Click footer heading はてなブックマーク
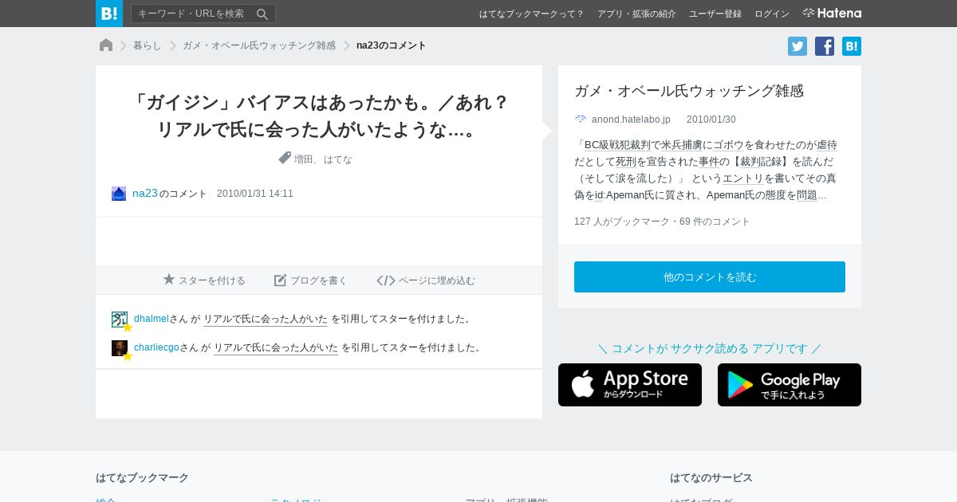This screenshot has height=502, width=957. coord(142,478)
